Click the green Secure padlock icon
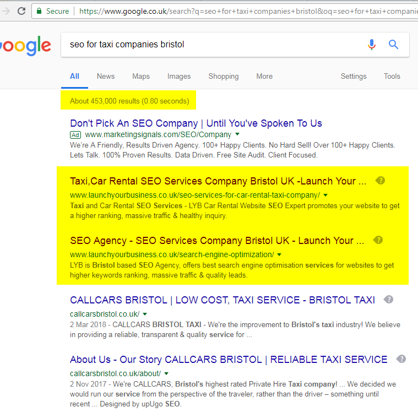This screenshot has width=418, height=418. pos(39,11)
